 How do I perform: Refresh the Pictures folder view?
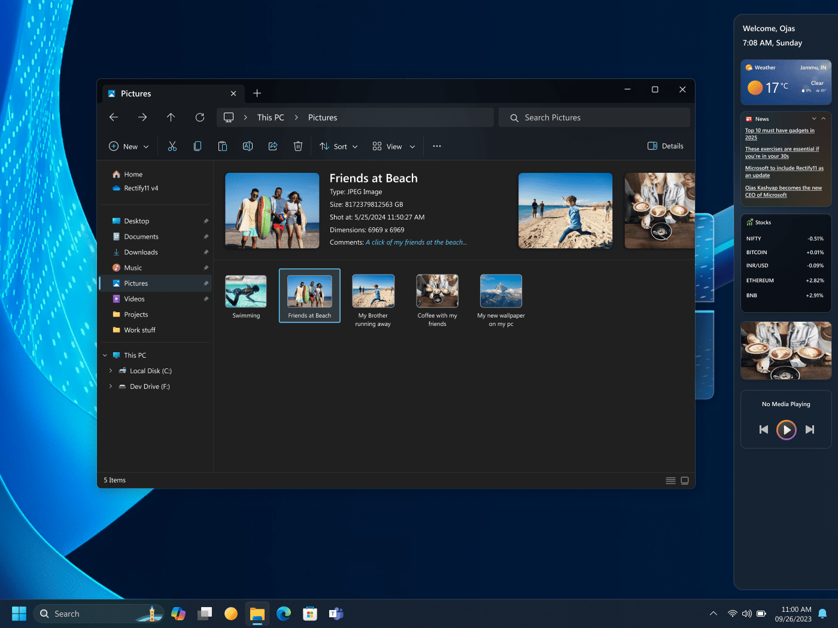click(x=200, y=118)
